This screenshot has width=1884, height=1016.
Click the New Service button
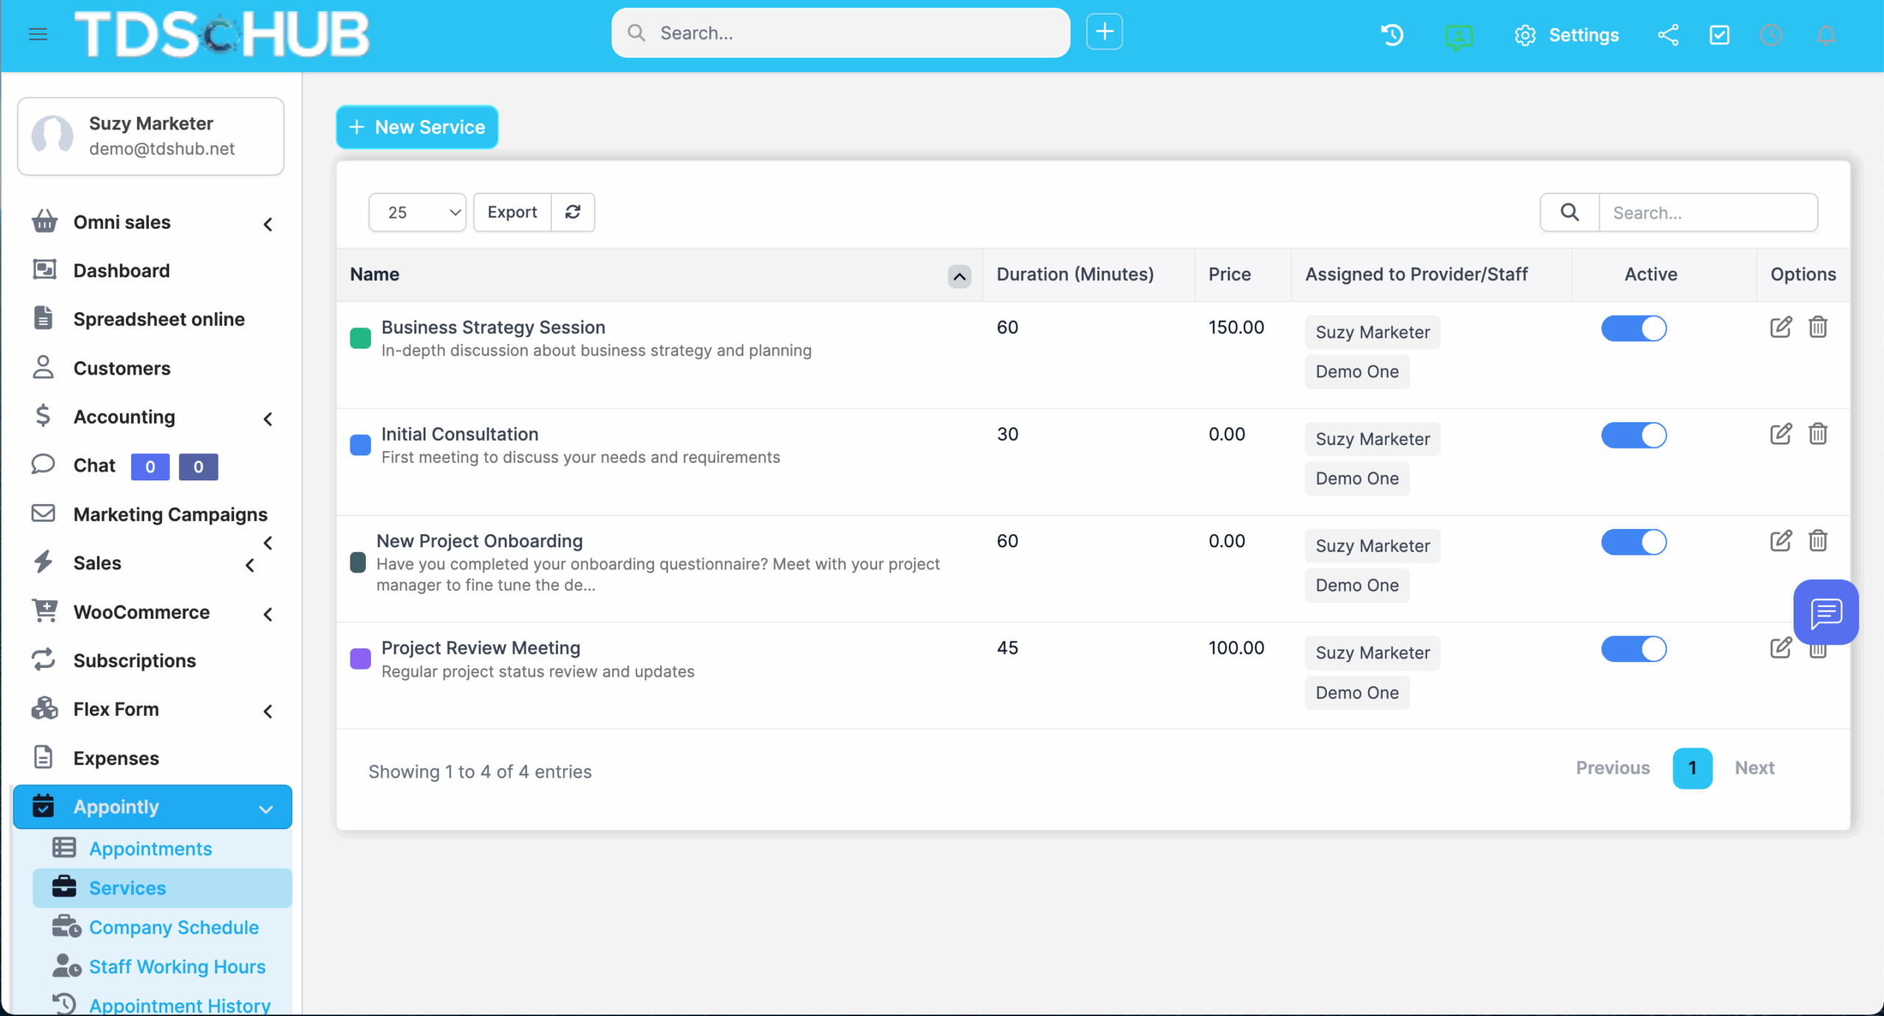click(417, 127)
